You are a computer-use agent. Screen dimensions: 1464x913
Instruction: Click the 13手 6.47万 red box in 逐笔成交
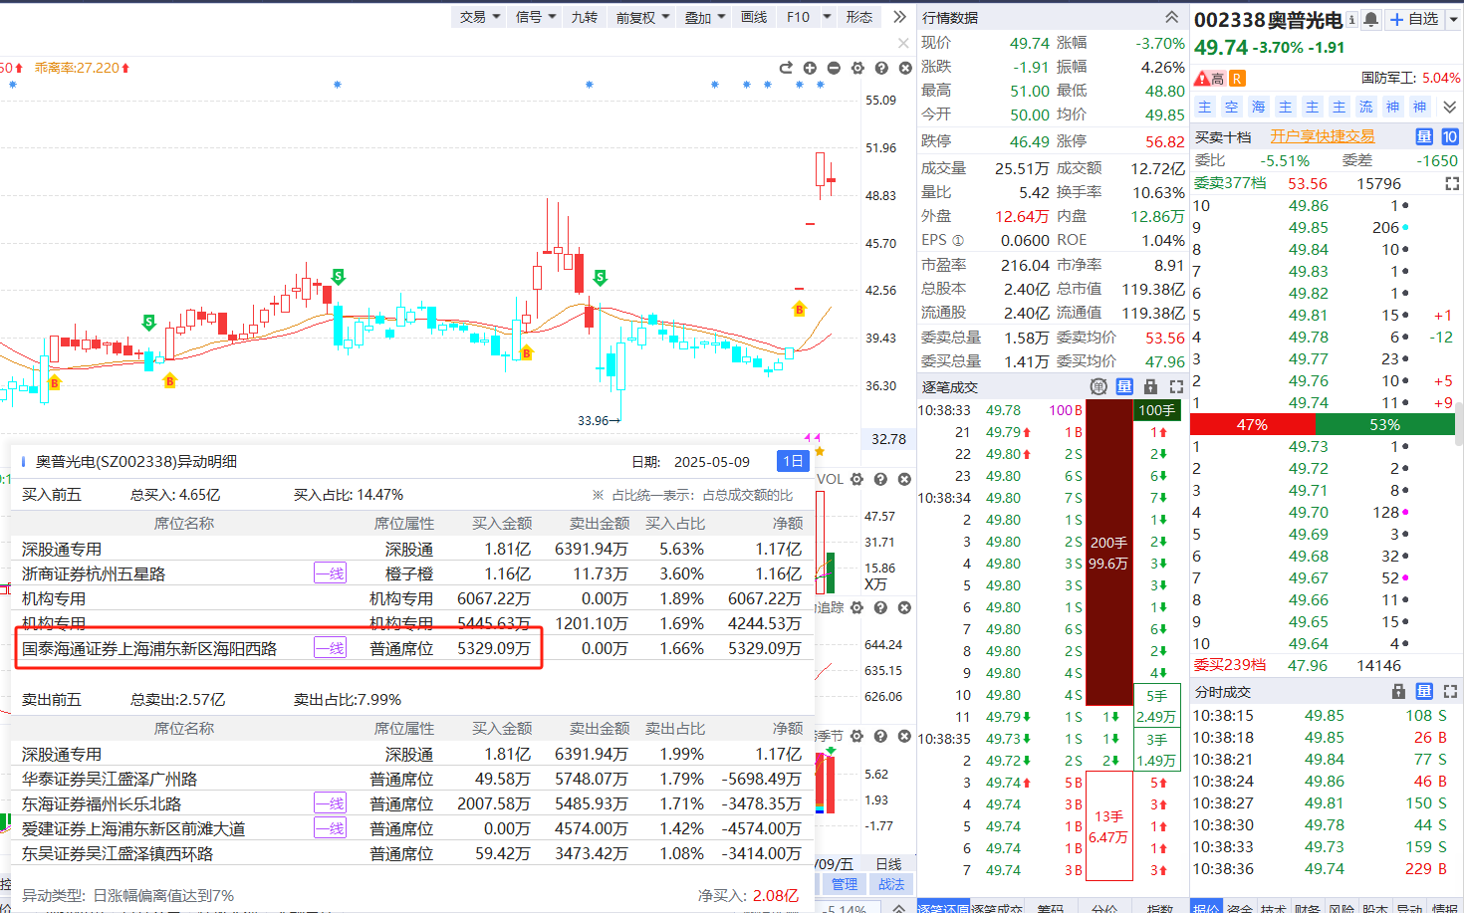pos(1108,826)
